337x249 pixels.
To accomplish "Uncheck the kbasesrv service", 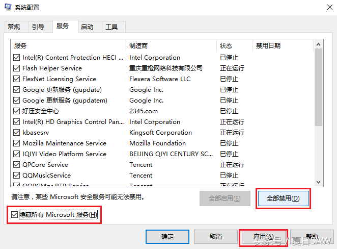I will (x=17, y=133).
